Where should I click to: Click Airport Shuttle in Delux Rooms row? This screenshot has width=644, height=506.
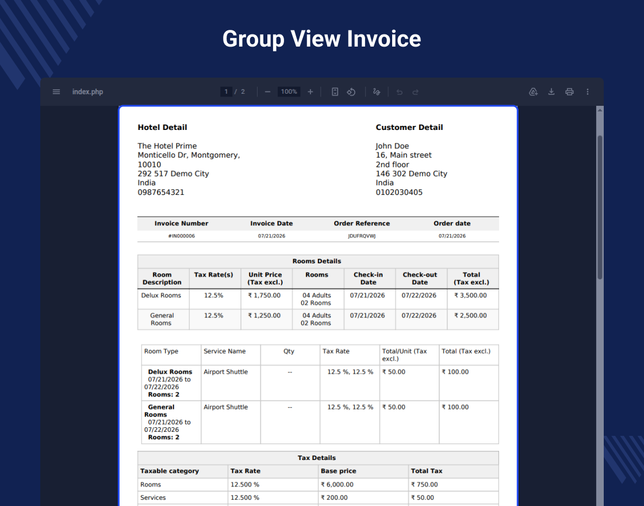(x=226, y=371)
